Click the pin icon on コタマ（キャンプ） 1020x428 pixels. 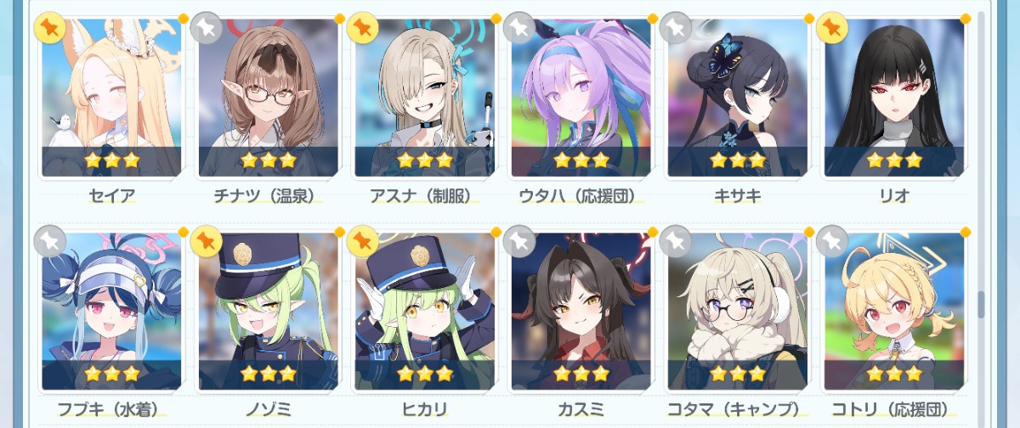676,241
